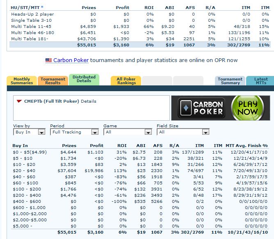Click the 48/318 ITM value
The height and width of the screenshot is (239, 274).
click(242, 26)
